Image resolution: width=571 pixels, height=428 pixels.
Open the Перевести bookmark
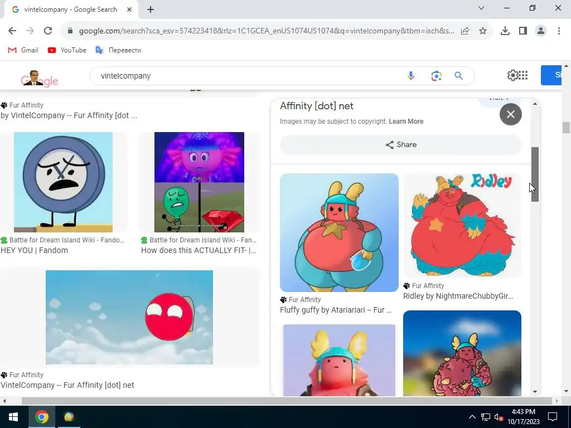coord(118,50)
